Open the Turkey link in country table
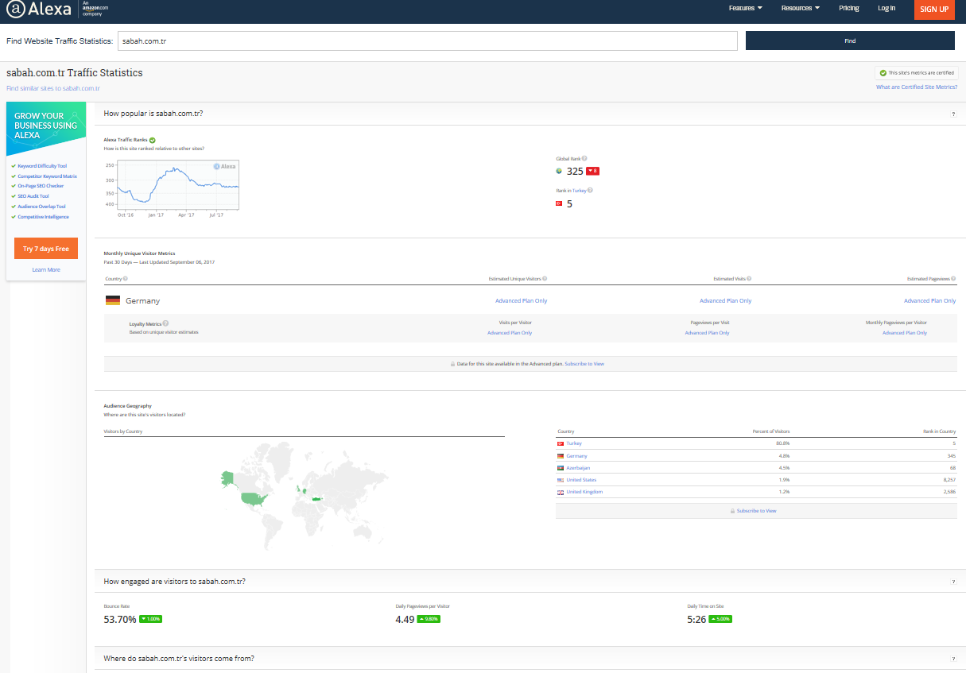 (x=574, y=443)
